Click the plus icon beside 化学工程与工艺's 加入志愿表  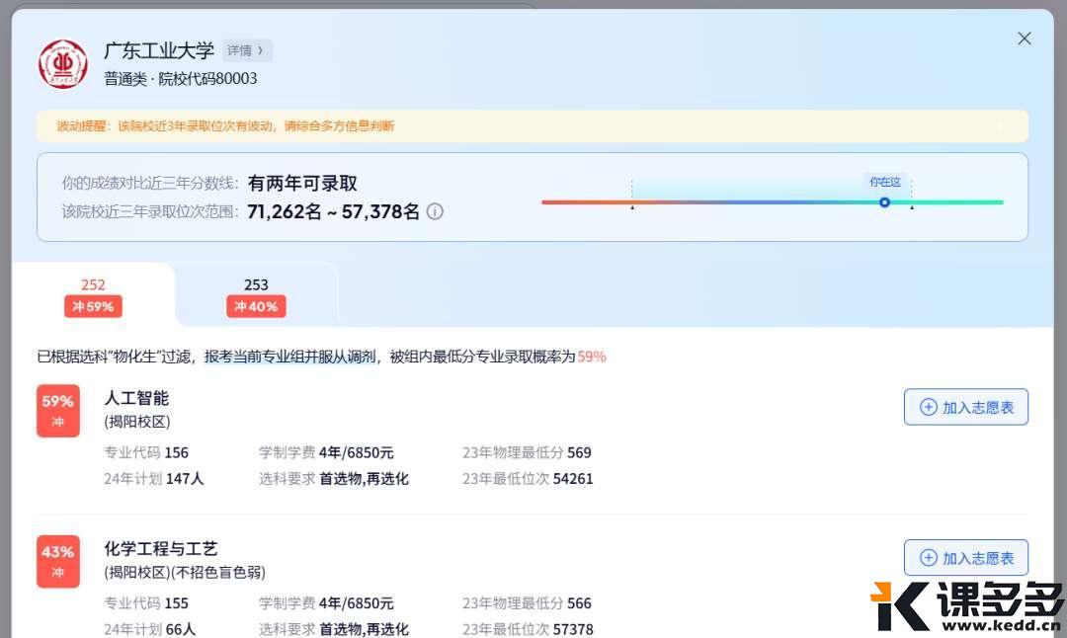click(x=929, y=558)
